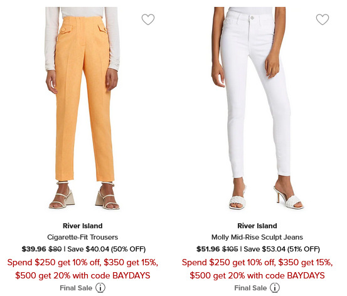
Task: Open the Molly Mid-Rise Sculpt Jeans title
Action: (257, 237)
